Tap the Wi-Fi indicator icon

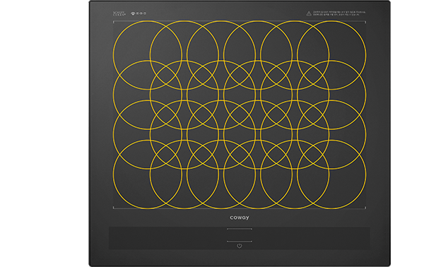133,13
